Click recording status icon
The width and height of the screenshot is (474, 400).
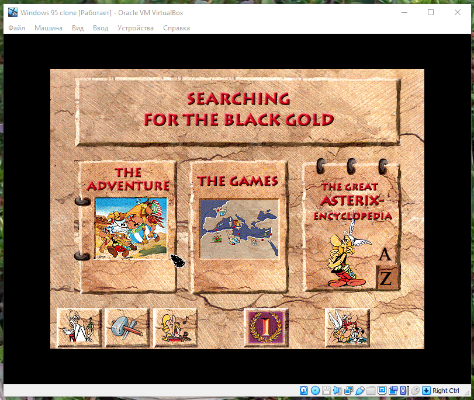393,390
